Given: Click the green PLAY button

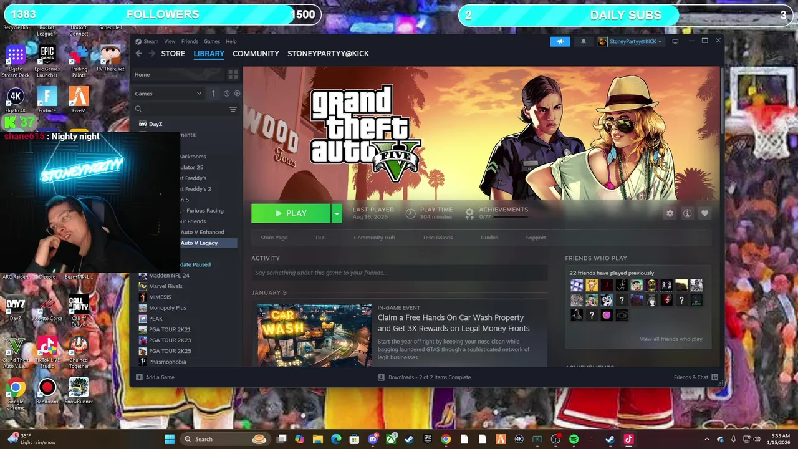Looking at the screenshot, I should [291, 213].
